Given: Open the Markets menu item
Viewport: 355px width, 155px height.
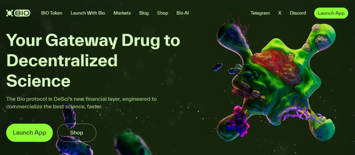Looking at the screenshot, I should coord(122,13).
